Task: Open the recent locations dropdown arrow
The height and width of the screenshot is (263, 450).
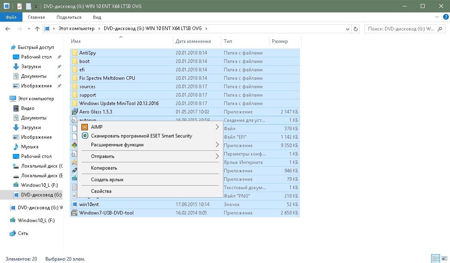Action: (x=29, y=29)
